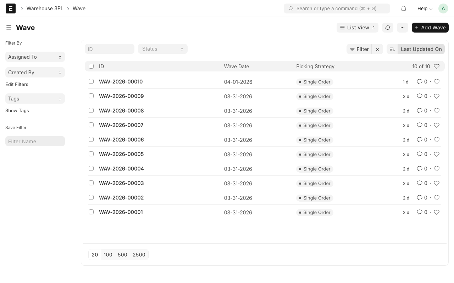Expand the Assigned To filter dropdown
This screenshot has width=454, height=283.
35,57
